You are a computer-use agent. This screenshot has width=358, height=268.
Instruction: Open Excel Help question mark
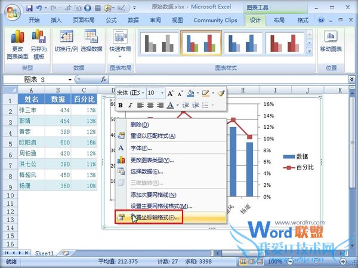click(321, 20)
